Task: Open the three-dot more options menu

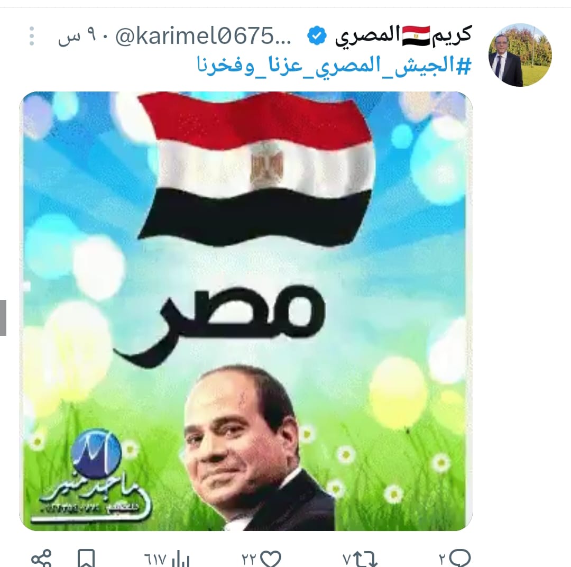Action: click(32, 36)
